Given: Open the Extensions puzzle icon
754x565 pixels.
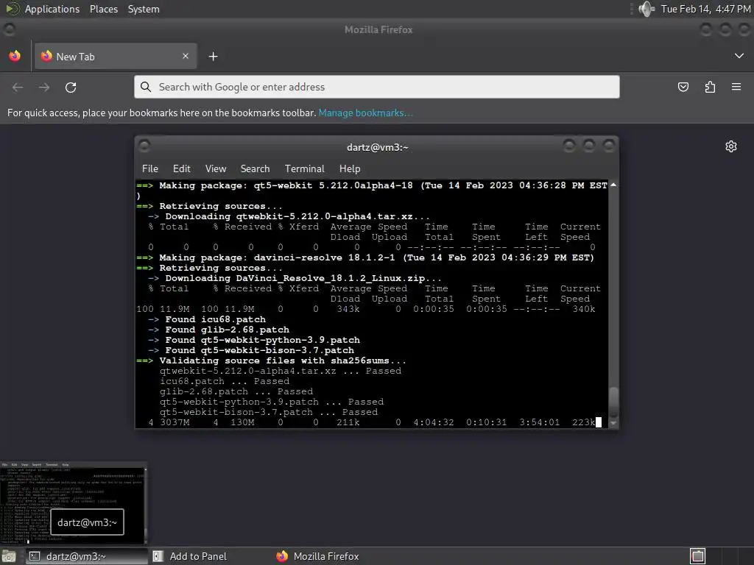Looking at the screenshot, I should coord(710,87).
